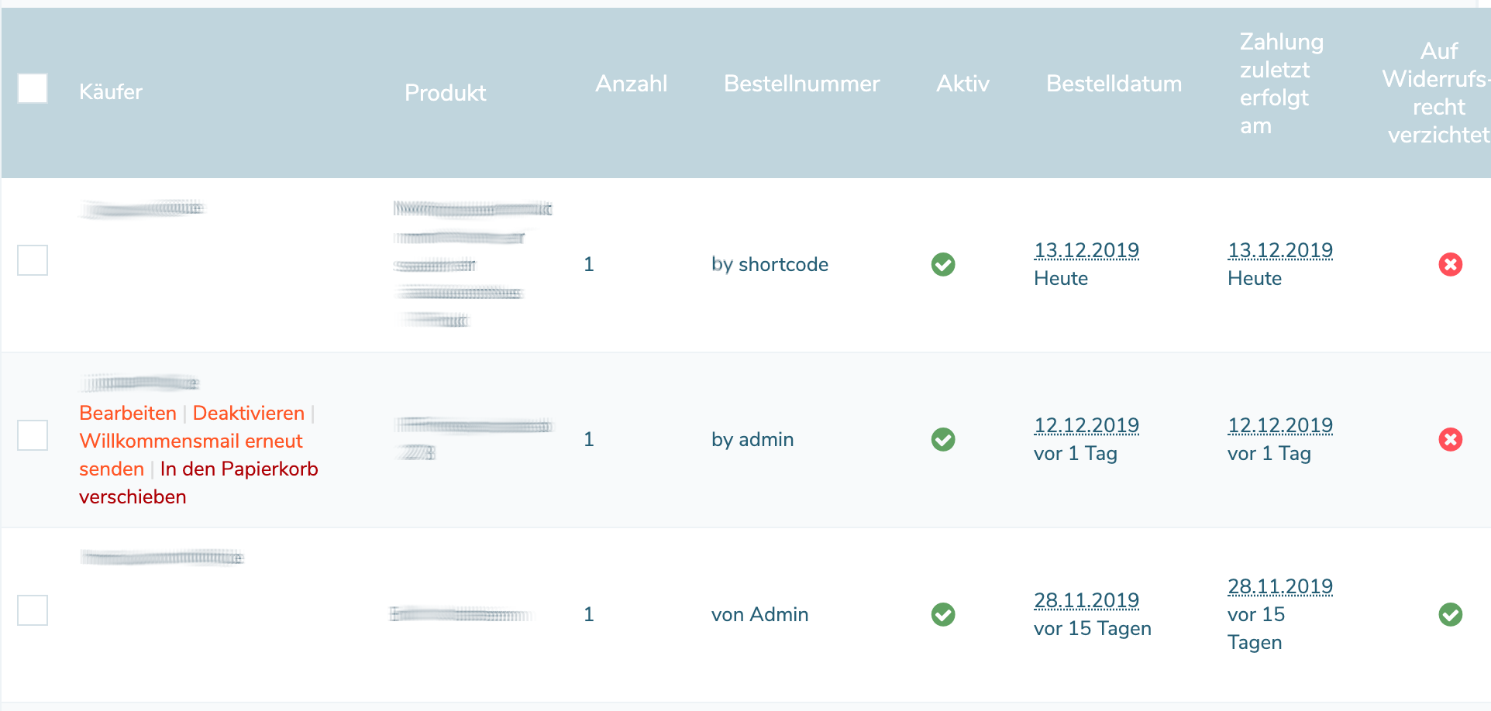Click the Bearbeiten link

tap(128, 413)
